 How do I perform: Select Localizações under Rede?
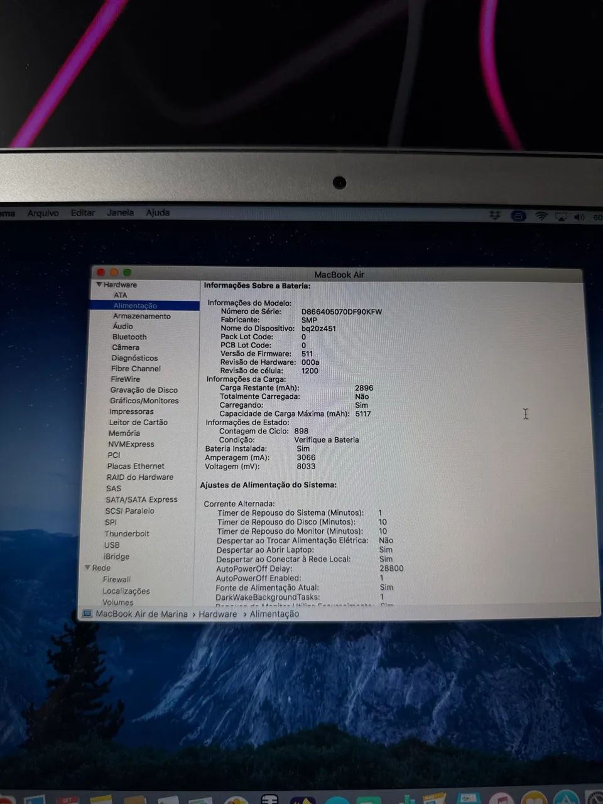pos(126,591)
